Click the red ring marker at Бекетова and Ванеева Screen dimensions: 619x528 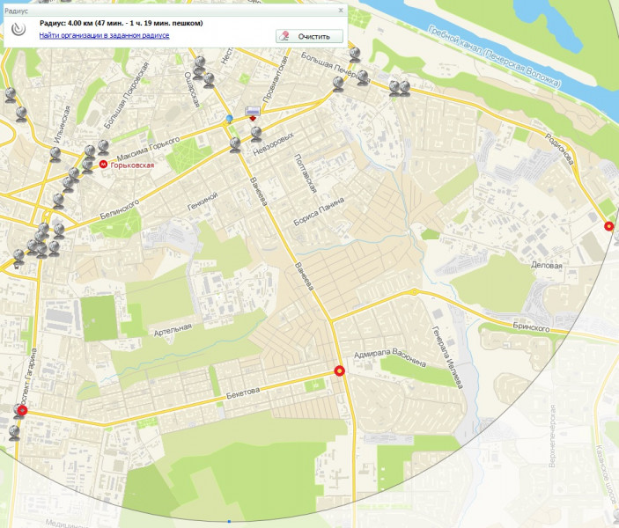point(340,371)
